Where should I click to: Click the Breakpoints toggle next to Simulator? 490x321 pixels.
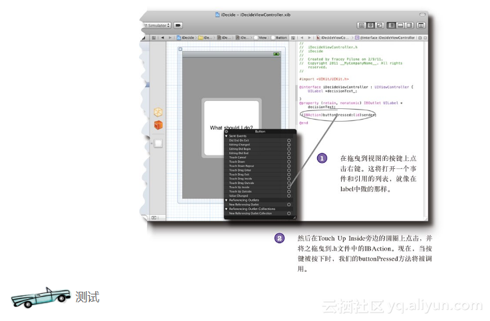click(x=178, y=25)
